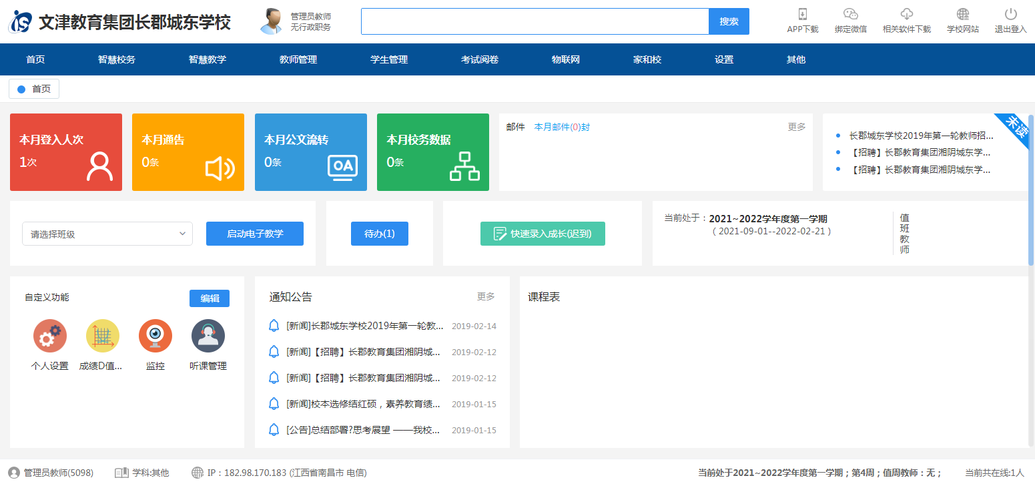Open 校本选修结红硕 news title
1035x484 pixels.
click(364, 404)
